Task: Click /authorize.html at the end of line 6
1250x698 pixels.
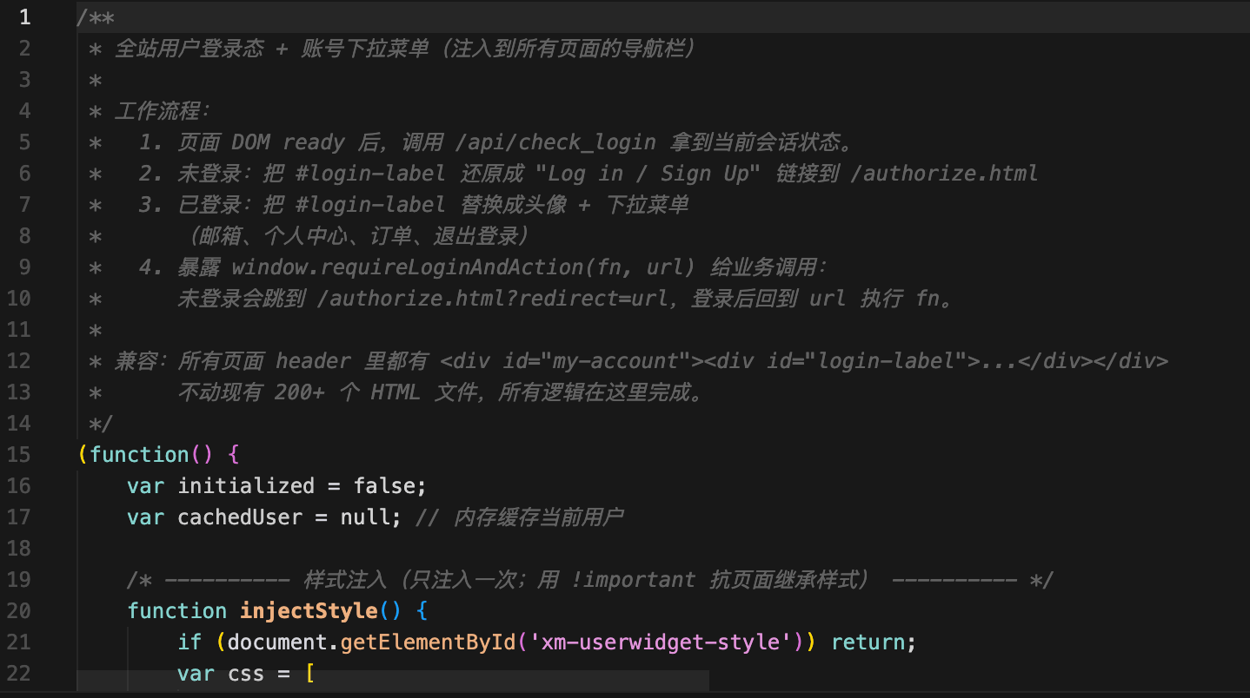Action: (944, 174)
